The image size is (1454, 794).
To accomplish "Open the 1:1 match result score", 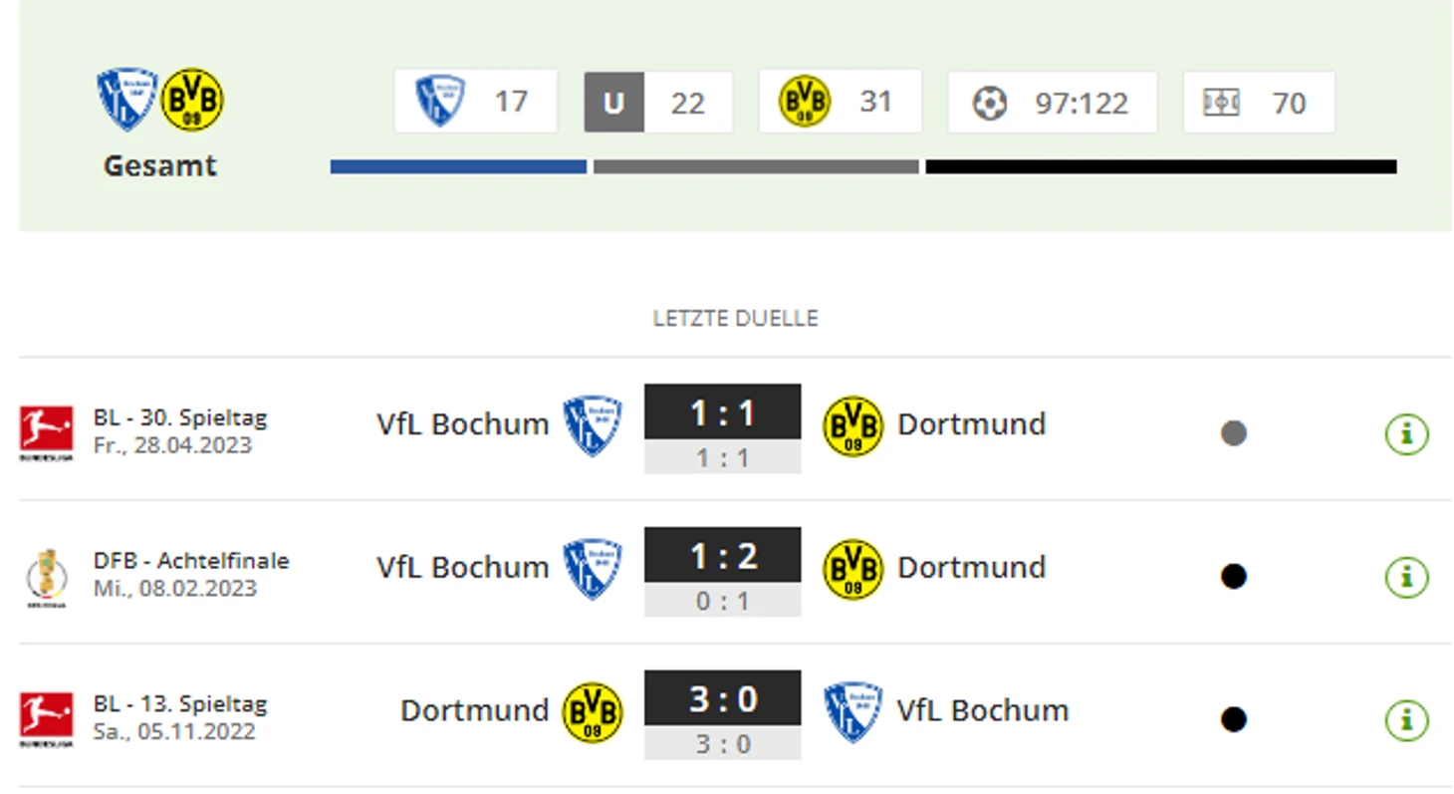I will (722, 412).
